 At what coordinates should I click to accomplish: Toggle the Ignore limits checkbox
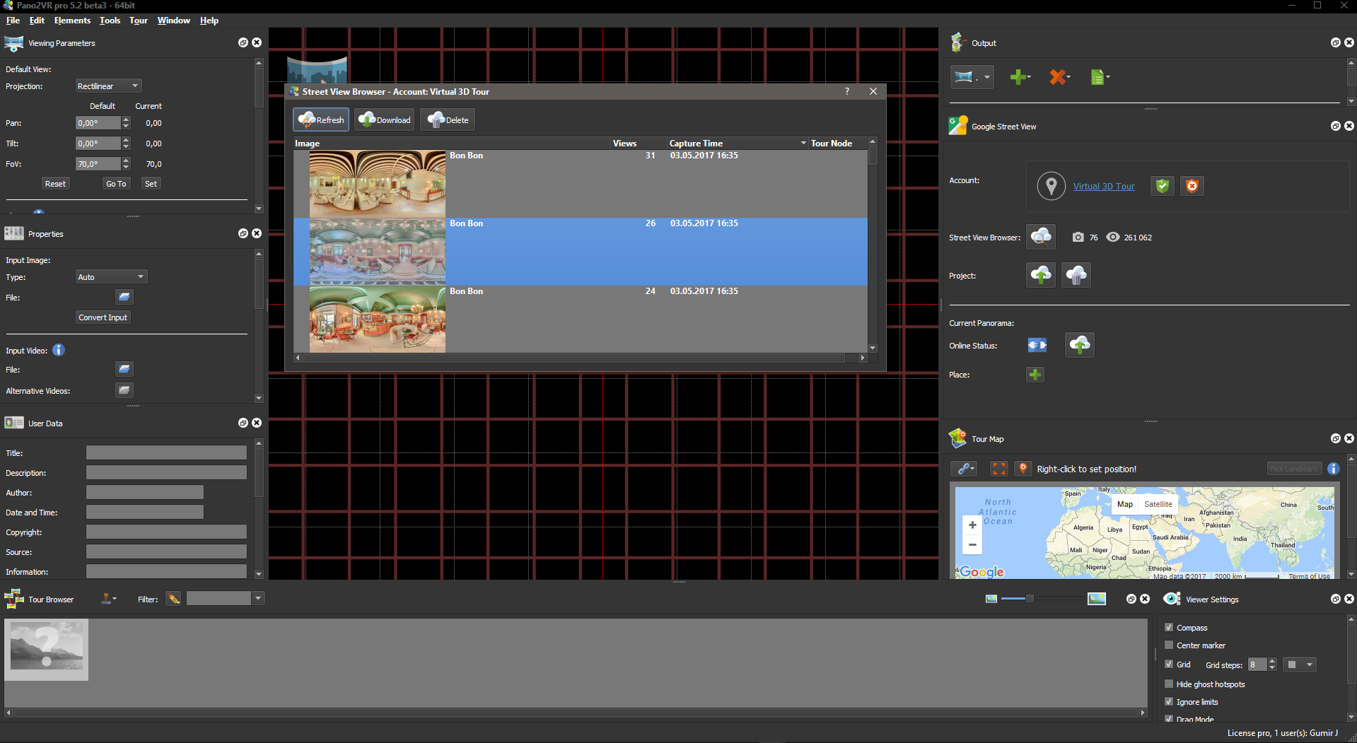click(x=1169, y=701)
